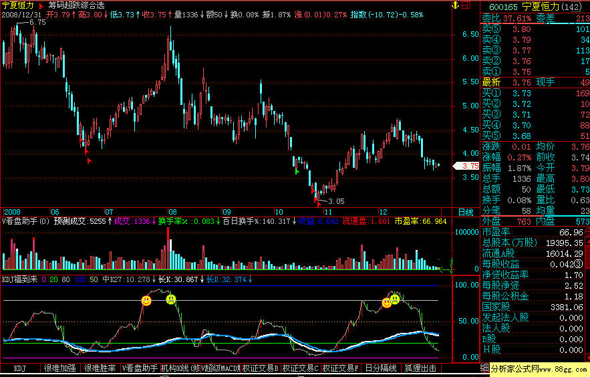Image resolution: width=590 pixels, height=377 pixels.
Task: Click the 100000 volume axis label
Action: (x=466, y=232)
